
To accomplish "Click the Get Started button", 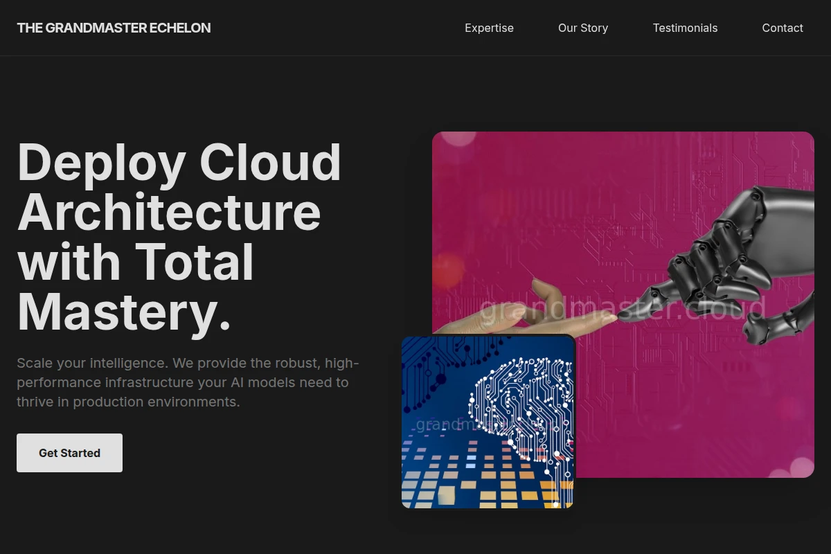I will 69,453.
